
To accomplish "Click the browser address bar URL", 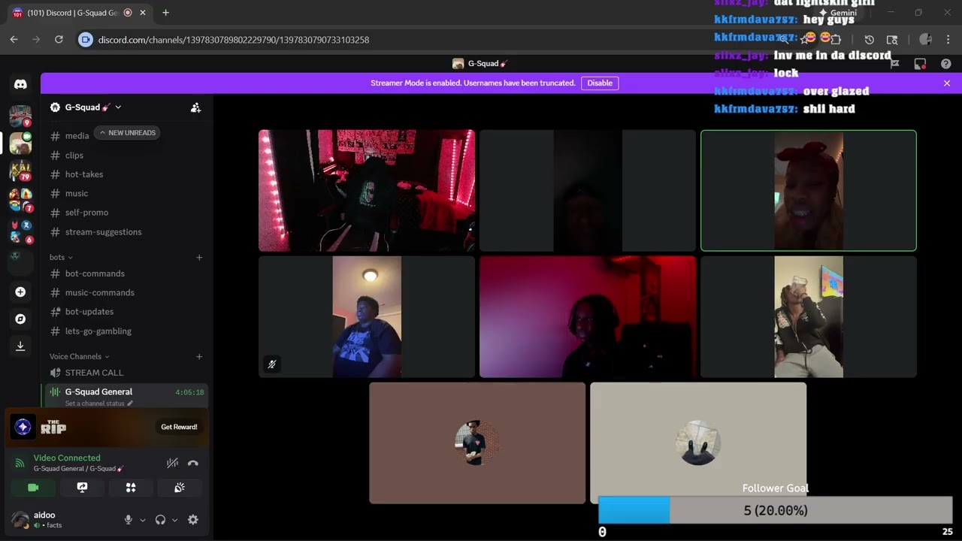I will pos(234,40).
